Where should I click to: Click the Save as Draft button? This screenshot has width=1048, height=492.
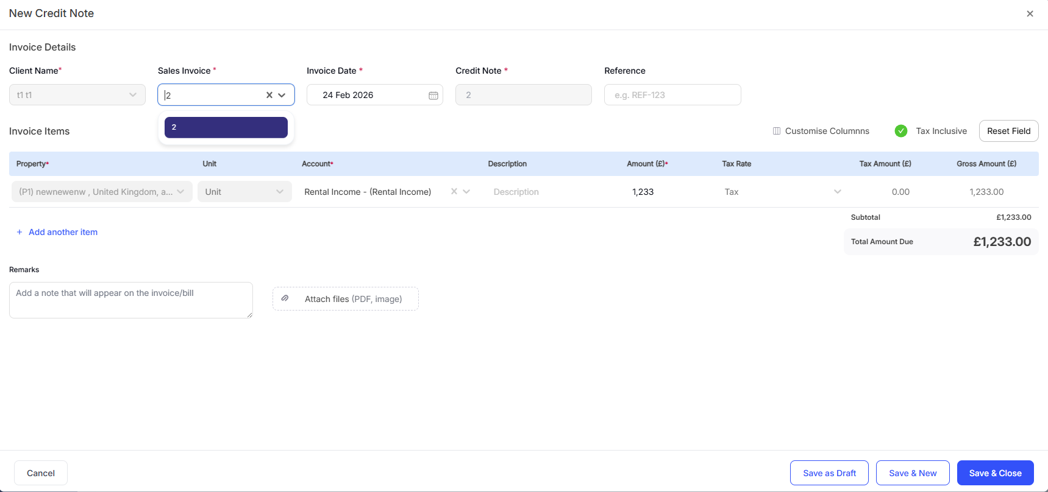[829, 473]
